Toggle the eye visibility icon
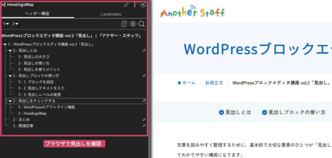Viewport: 332px width, 158px height. (133, 24)
